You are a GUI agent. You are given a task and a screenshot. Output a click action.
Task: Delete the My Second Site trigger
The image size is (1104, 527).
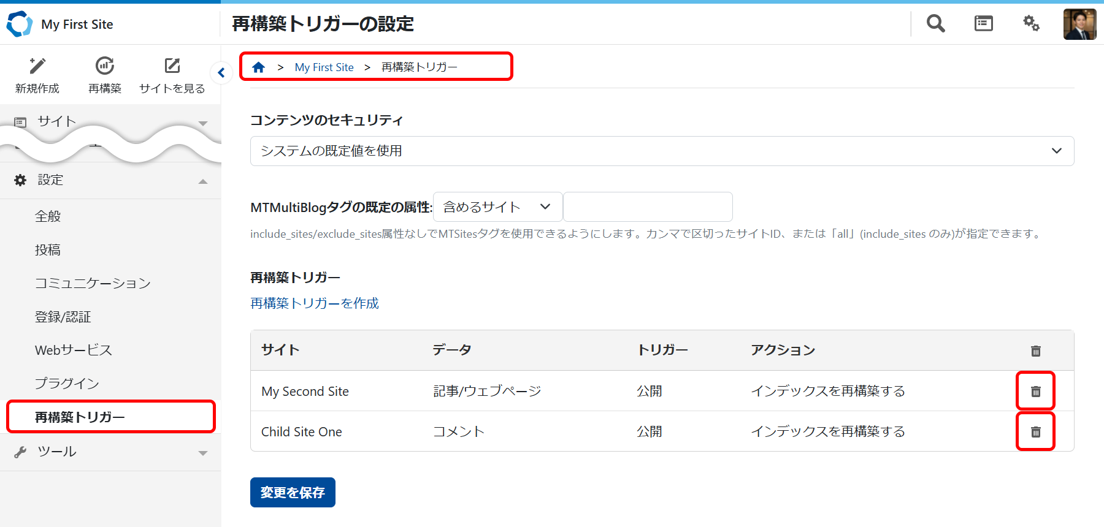click(x=1035, y=391)
